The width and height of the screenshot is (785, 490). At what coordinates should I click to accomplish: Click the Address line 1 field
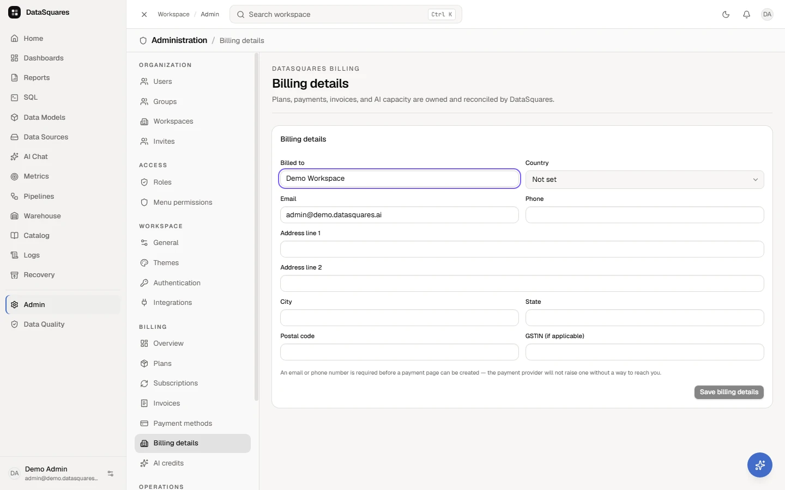(x=522, y=249)
